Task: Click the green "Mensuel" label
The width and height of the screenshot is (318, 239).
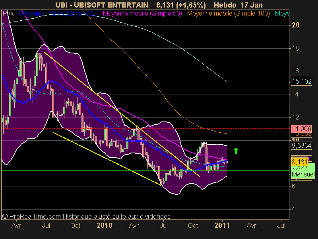Action: coord(303,174)
